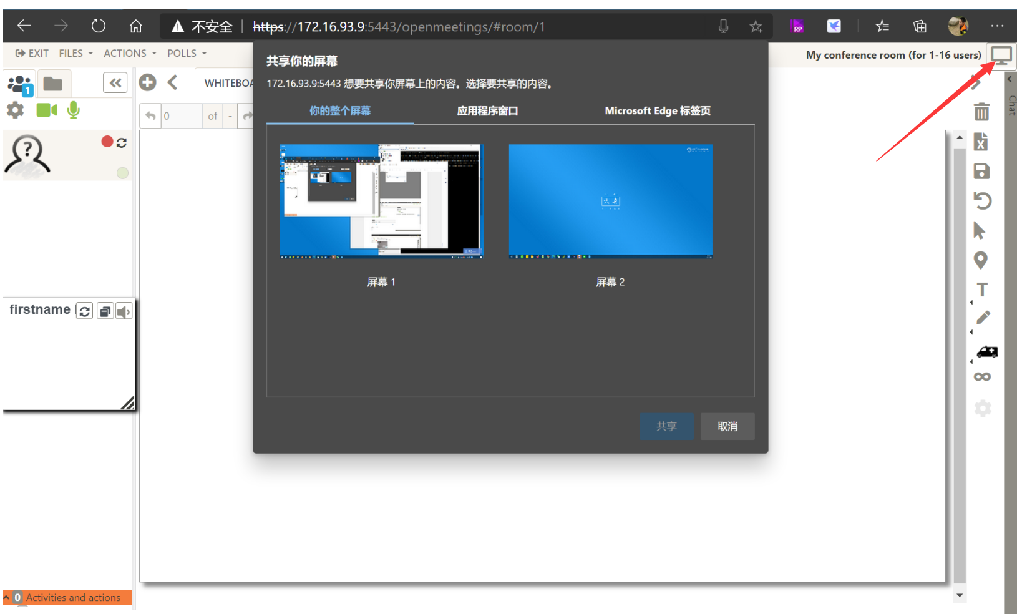Switch to the 应用程序窗口 tab
1017x614 pixels.
click(x=487, y=111)
